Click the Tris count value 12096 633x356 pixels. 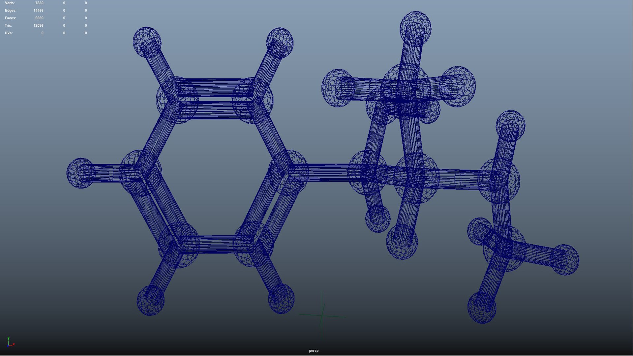[x=38, y=25]
